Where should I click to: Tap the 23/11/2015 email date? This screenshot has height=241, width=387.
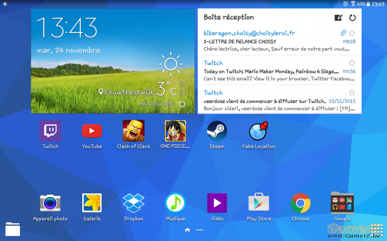tap(342, 101)
